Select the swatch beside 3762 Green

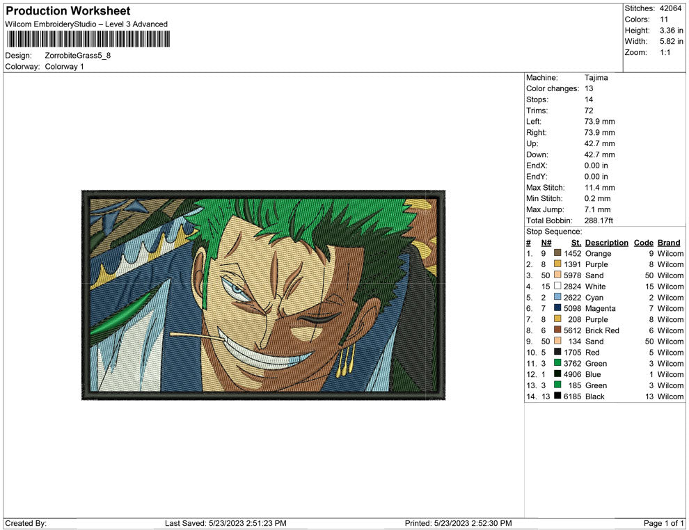point(557,362)
